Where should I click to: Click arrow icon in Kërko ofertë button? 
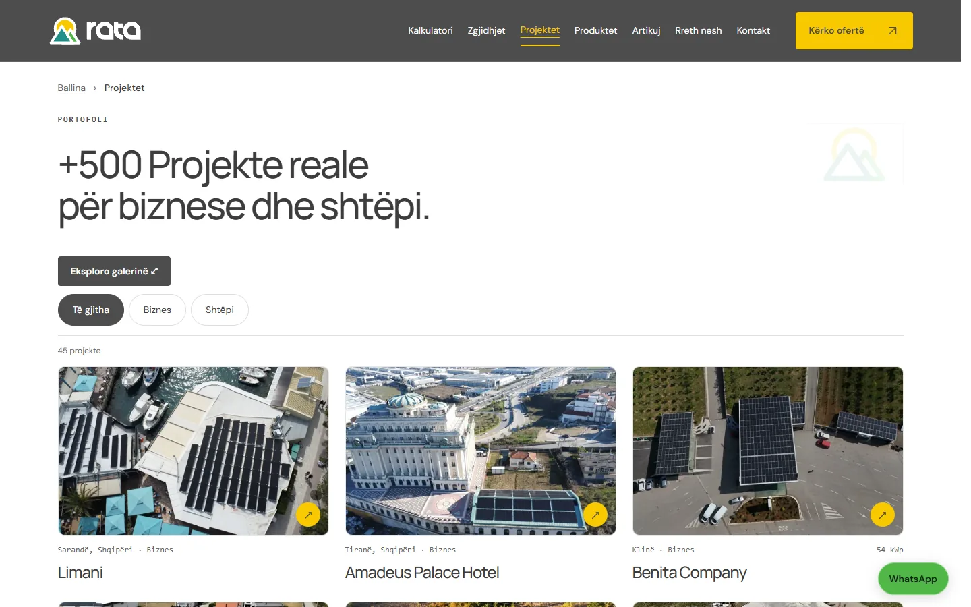coord(892,31)
